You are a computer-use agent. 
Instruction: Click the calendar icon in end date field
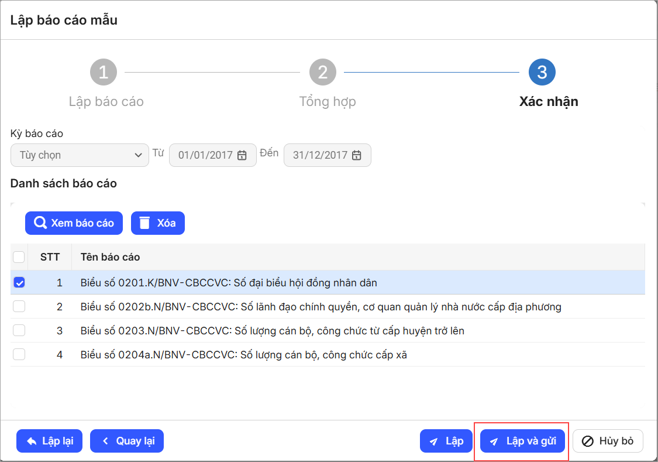pyautogui.click(x=357, y=155)
